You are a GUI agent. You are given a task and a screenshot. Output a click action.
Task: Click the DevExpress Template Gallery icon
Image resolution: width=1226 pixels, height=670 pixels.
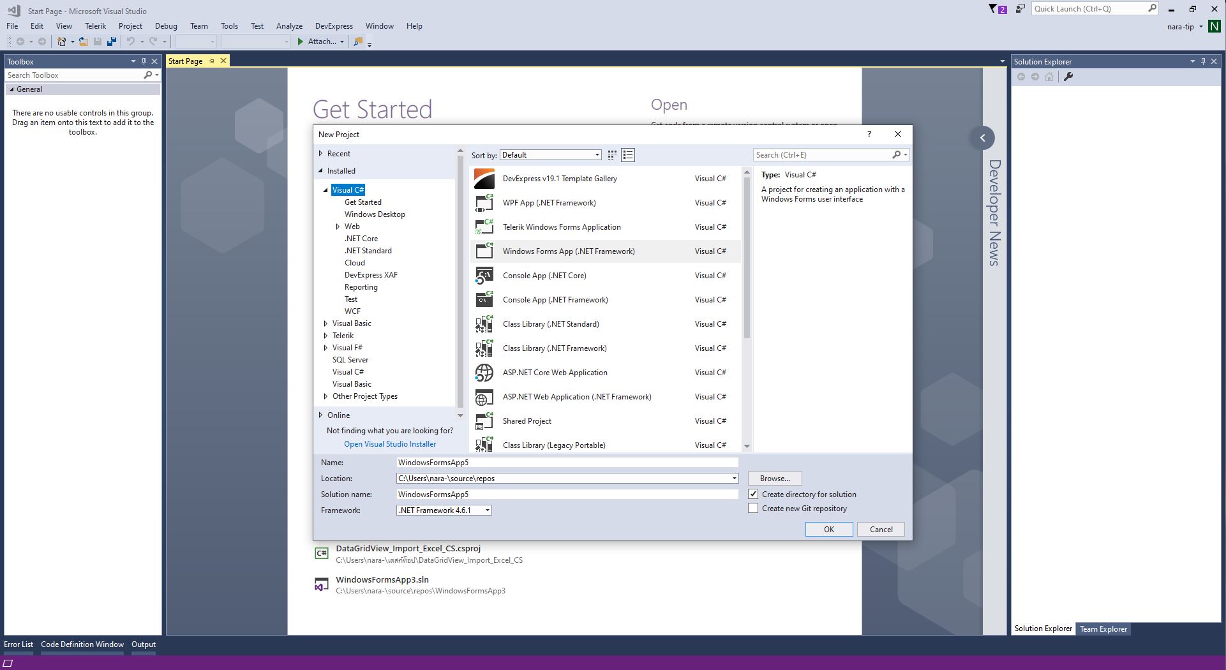pyautogui.click(x=484, y=179)
